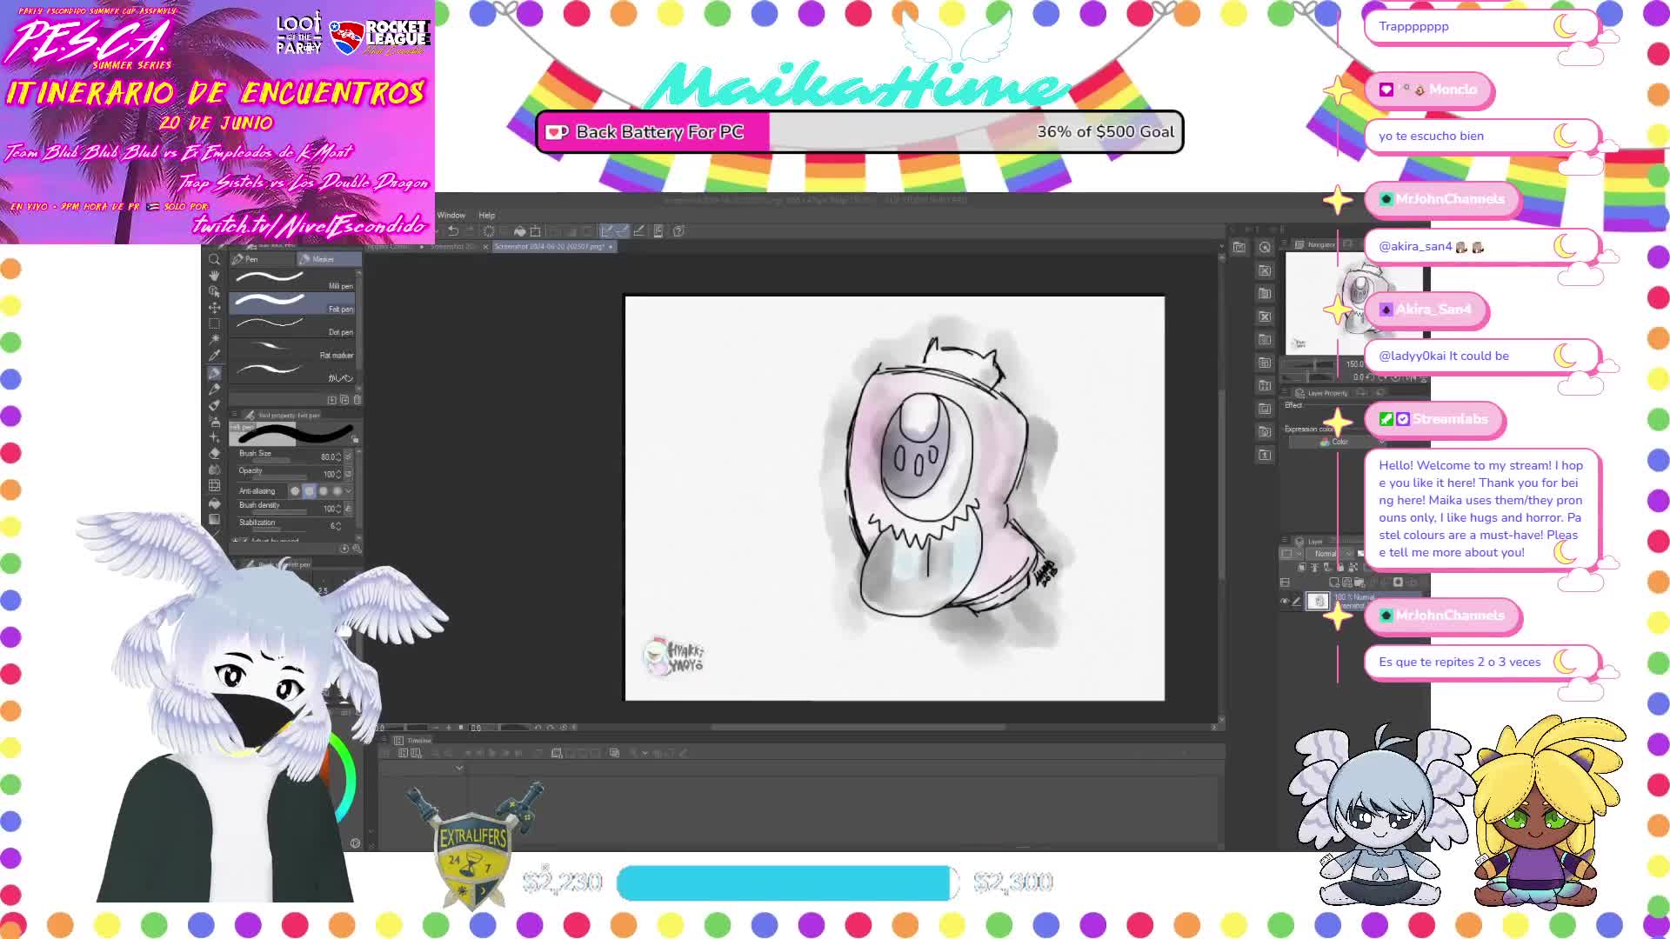Adjust Brush Size stepper arrows
The height and width of the screenshot is (939, 1670).
[x=338, y=456]
